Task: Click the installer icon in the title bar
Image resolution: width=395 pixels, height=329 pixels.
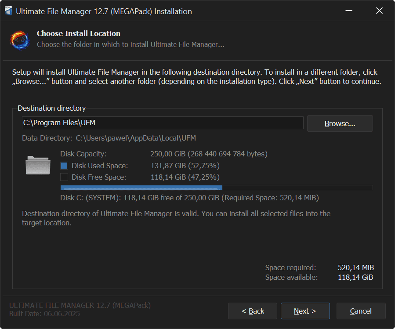Action: (x=8, y=11)
